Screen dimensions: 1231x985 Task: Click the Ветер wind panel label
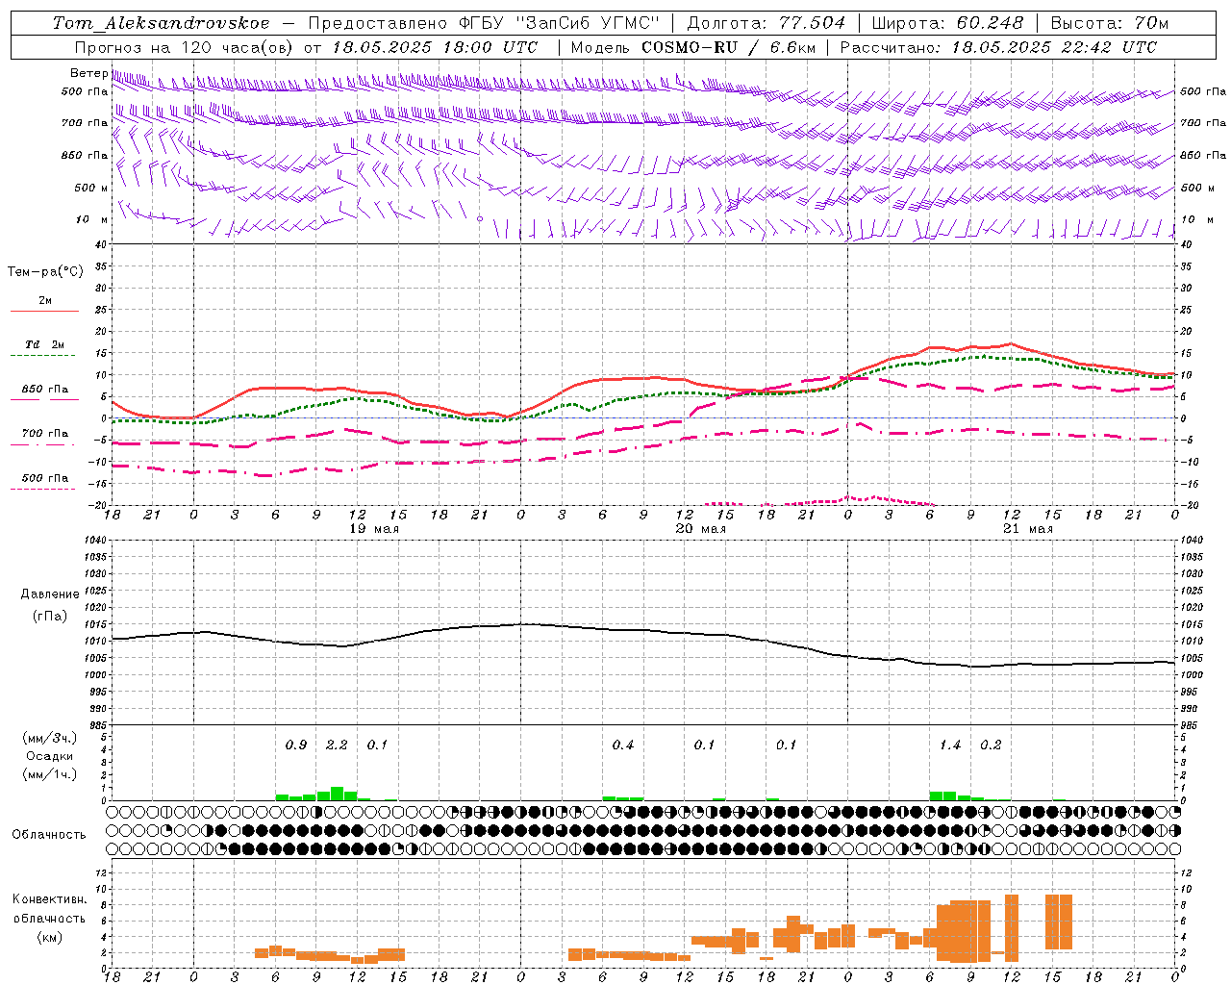[x=88, y=73]
